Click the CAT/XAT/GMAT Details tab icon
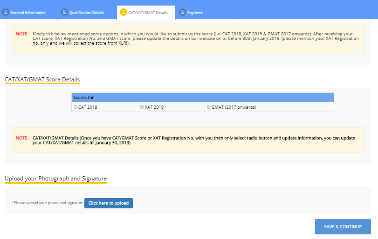Viewport: 378px width, 239px height. click(124, 12)
